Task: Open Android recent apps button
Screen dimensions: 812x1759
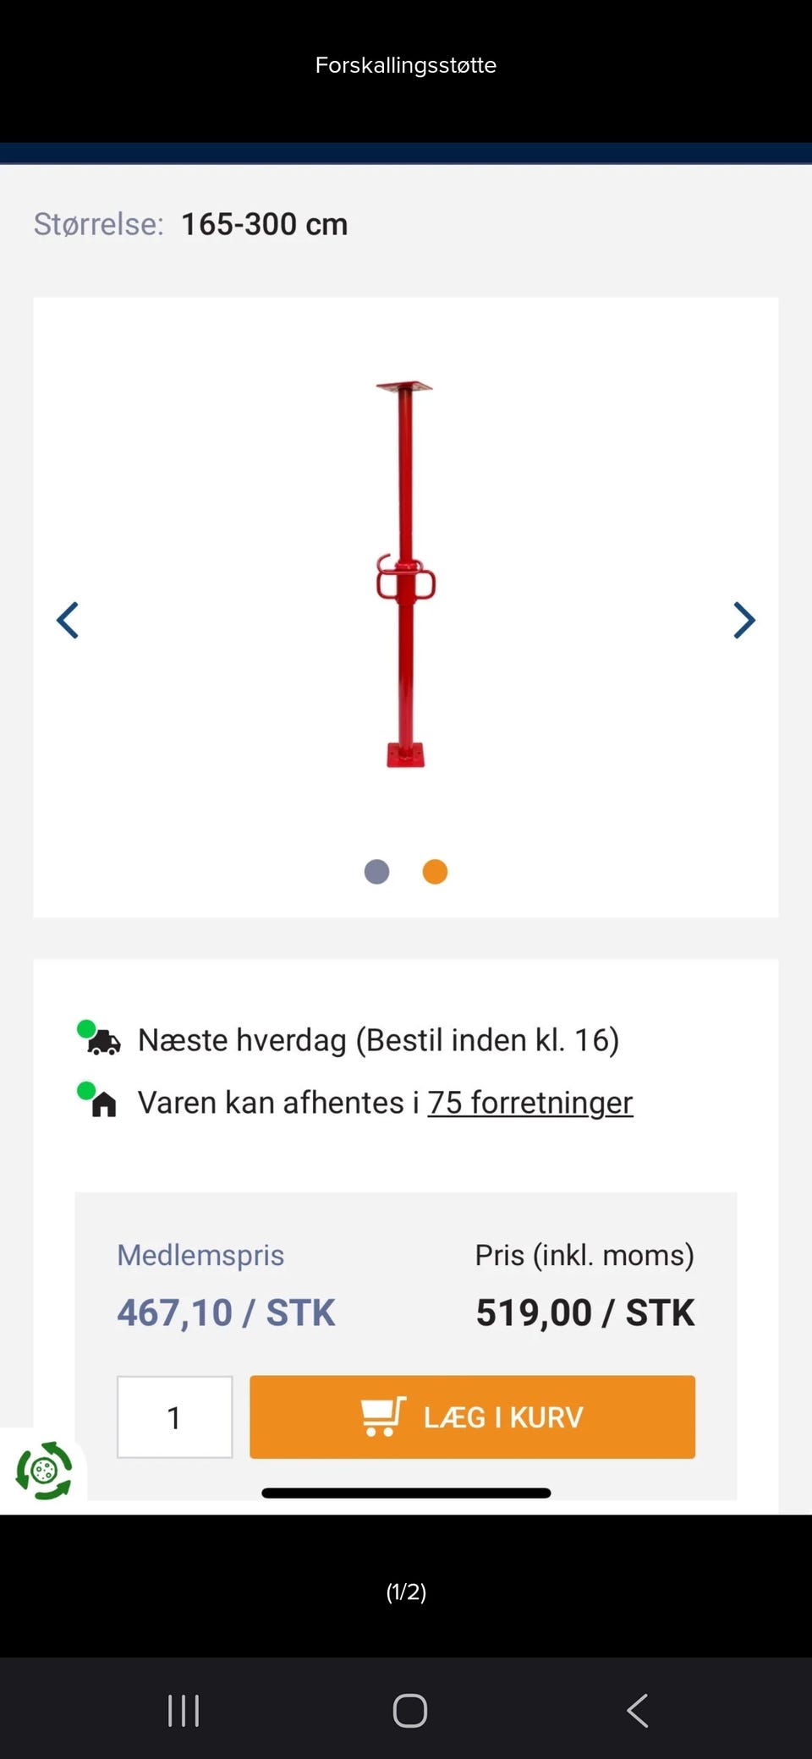Action: [x=184, y=1711]
